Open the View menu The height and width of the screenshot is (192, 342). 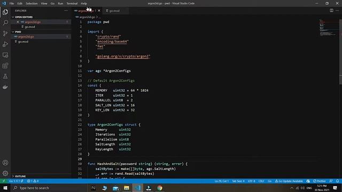(x=44, y=4)
